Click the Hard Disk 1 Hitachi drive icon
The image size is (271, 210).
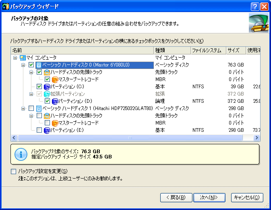[x=39, y=108]
